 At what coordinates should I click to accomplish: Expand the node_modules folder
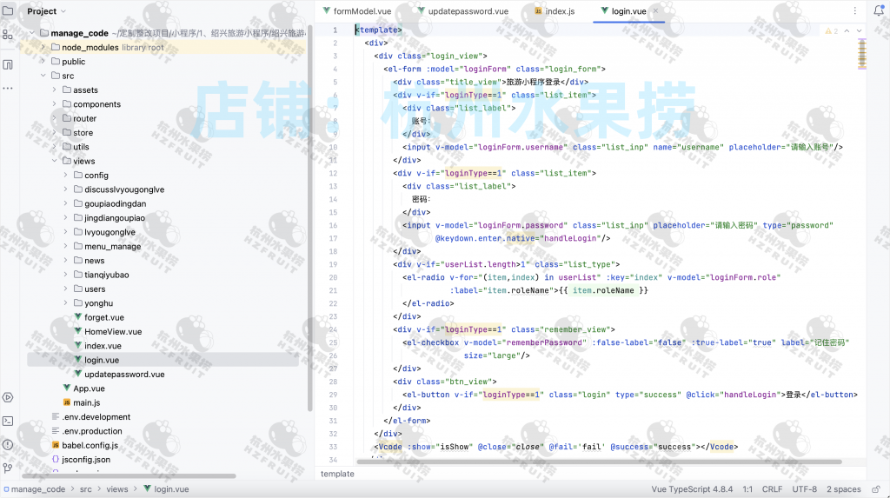click(x=43, y=47)
